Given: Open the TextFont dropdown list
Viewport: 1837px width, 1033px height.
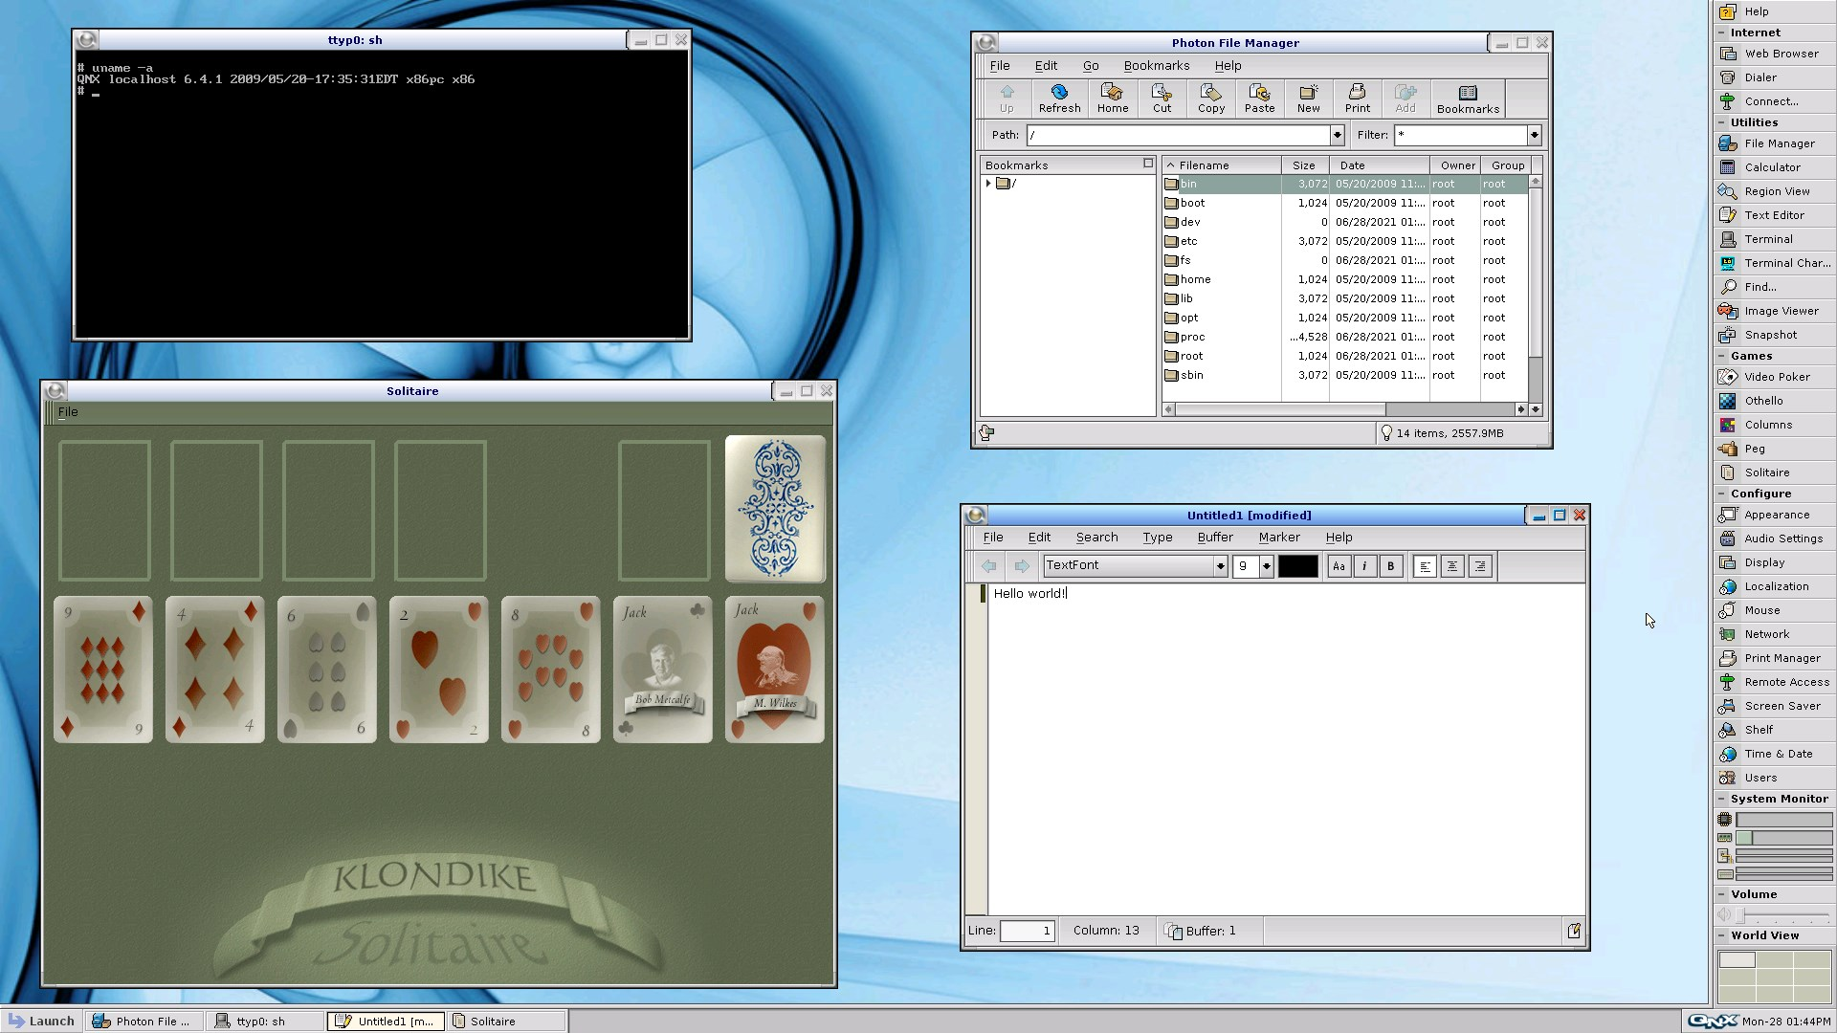Looking at the screenshot, I should [1220, 566].
